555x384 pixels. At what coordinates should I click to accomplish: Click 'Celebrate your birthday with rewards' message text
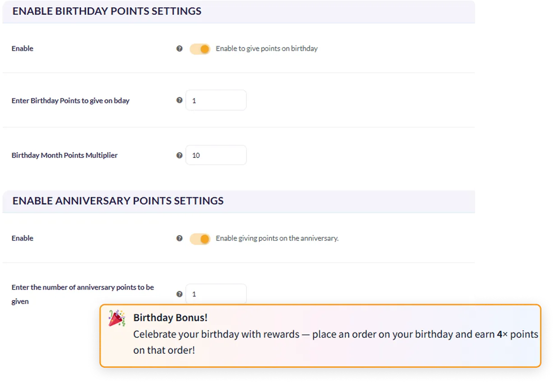[x=336, y=342]
